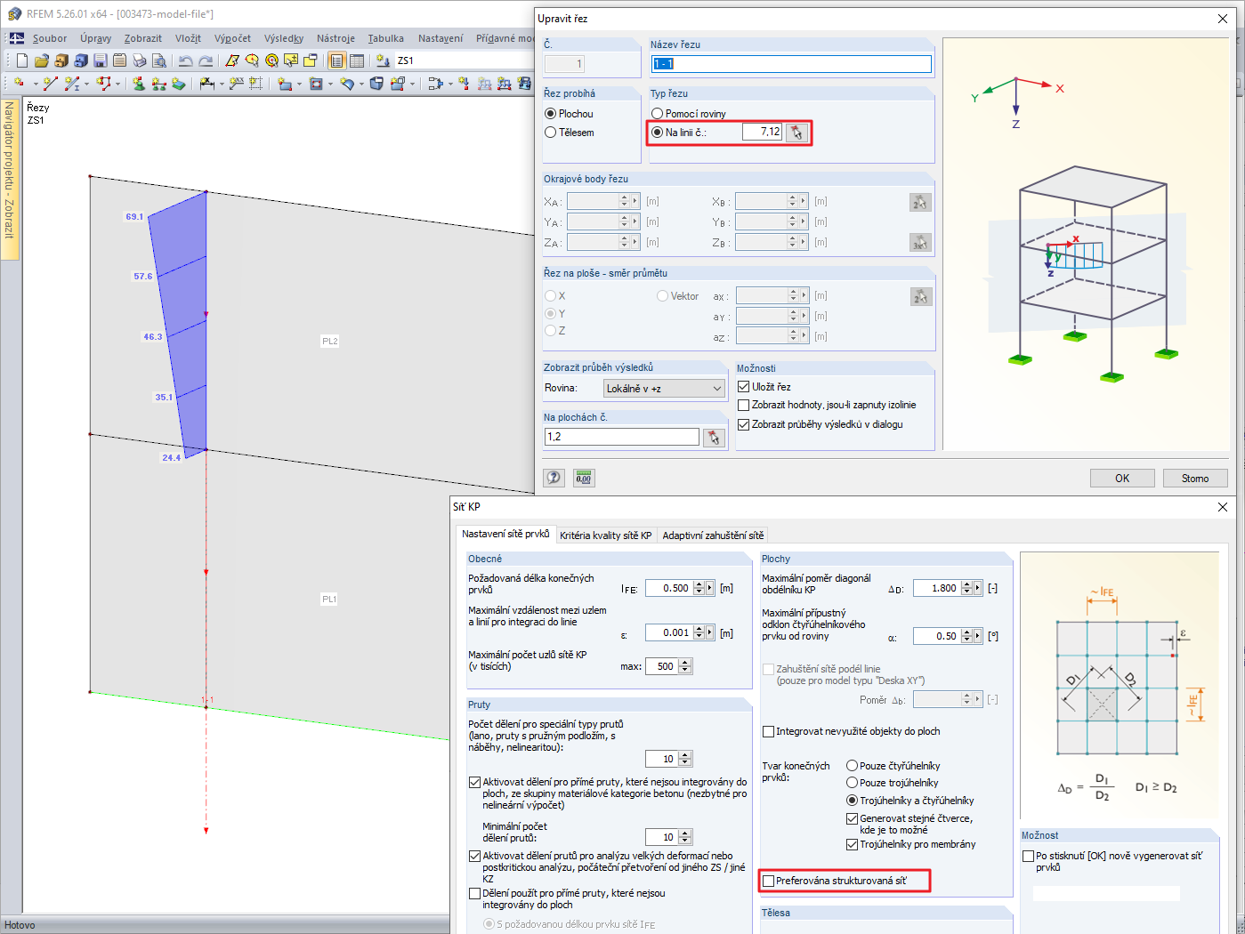Select the new opening tool
1245x934 pixels.
[x=316, y=84]
